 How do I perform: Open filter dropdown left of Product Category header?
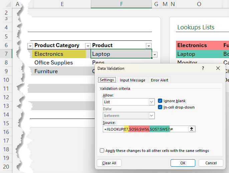(x=30, y=46)
